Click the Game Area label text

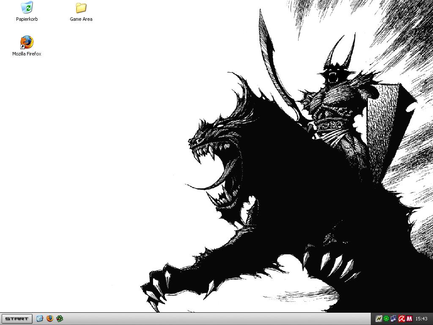point(81,19)
